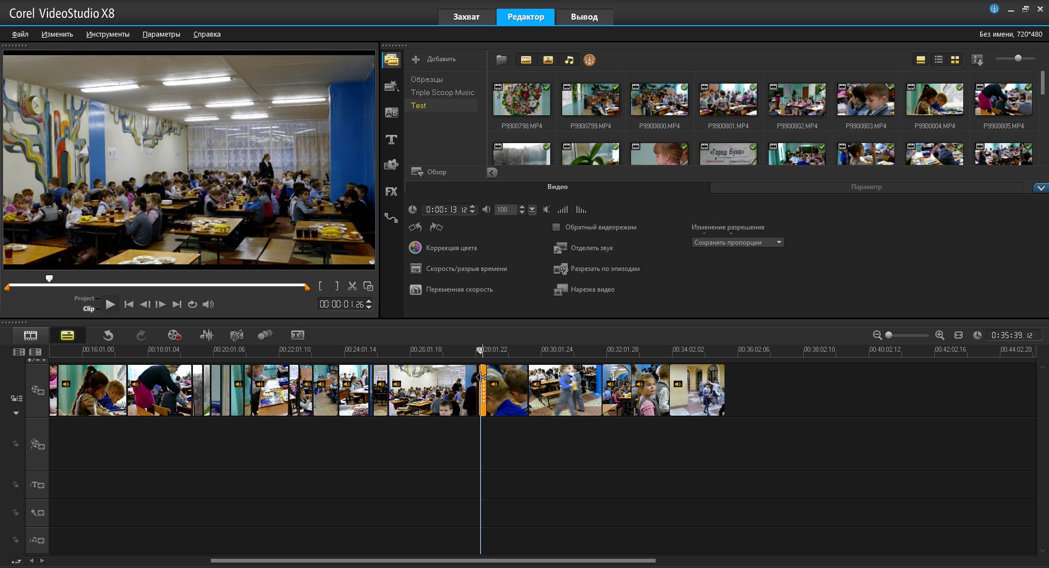Click the scissors split clip icon
Screen dimensions: 1049x568
click(x=352, y=286)
